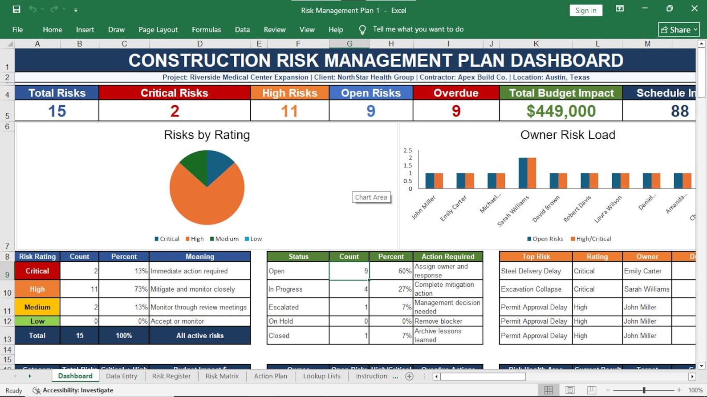Click vertical scrollbar down arrow
The height and width of the screenshot is (397, 707).
(x=701, y=366)
